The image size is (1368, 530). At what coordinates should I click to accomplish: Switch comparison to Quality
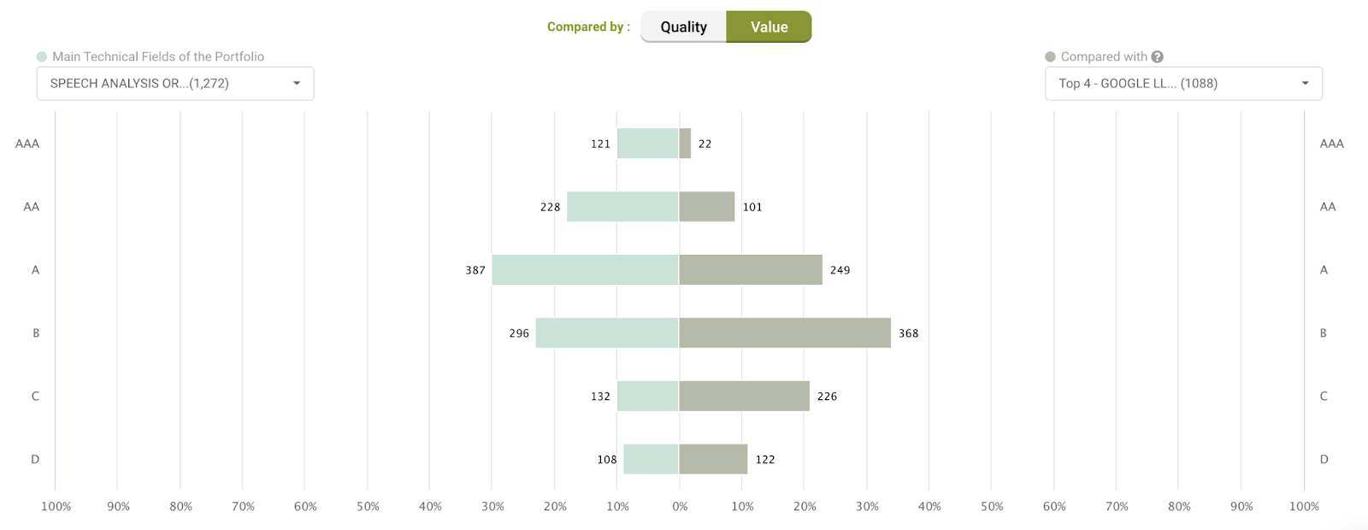pyautogui.click(x=683, y=26)
